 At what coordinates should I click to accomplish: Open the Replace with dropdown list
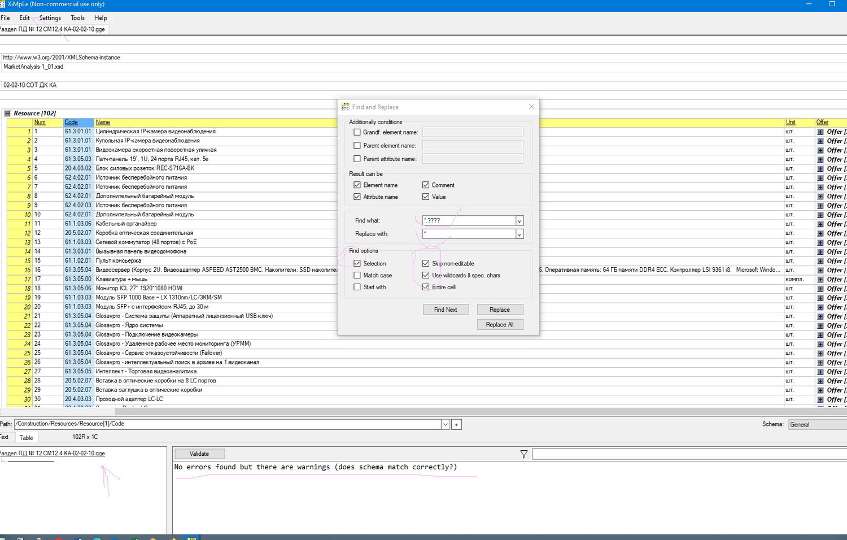519,234
